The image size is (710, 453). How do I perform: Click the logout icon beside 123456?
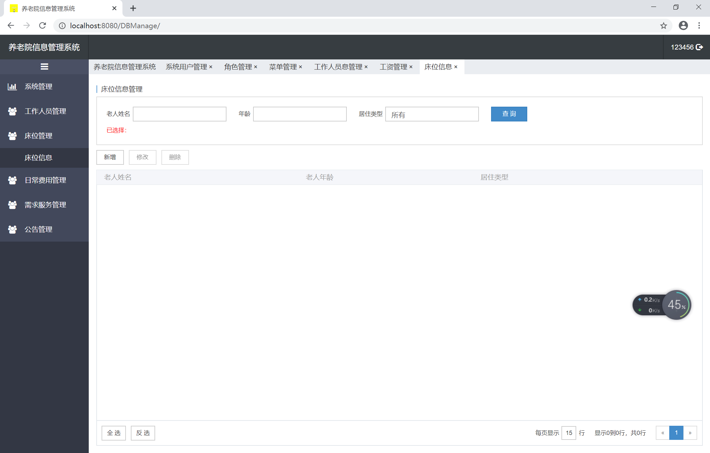click(x=700, y=47)
